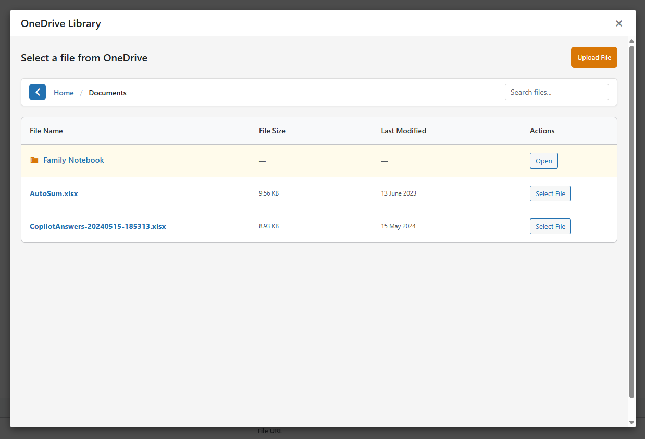Click inside the Search files box
This screenshot has width=645, height=439.
(556, 92)
